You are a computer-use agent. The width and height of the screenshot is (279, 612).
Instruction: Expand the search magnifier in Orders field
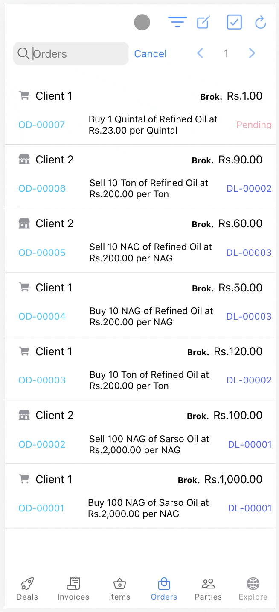pyautogui.click(x=23, y=53)
